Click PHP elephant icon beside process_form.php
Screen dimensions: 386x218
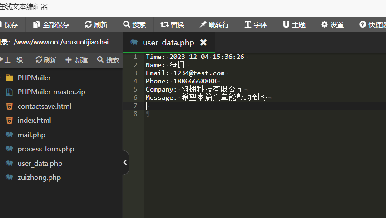[10, 149]
